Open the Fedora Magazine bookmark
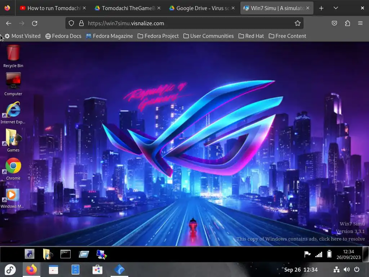 coord(110,36)
